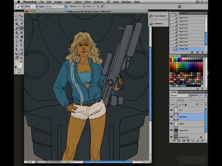
Task: Select the Rectangular Marquee tool
Action: 17,16
